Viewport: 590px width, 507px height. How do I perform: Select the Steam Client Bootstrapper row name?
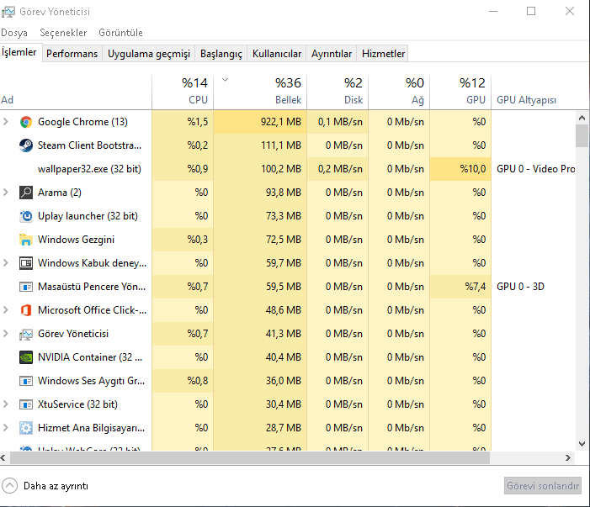89,145
